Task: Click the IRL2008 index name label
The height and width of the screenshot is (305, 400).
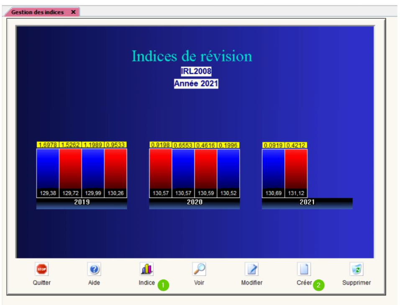Action: (196, 71)
